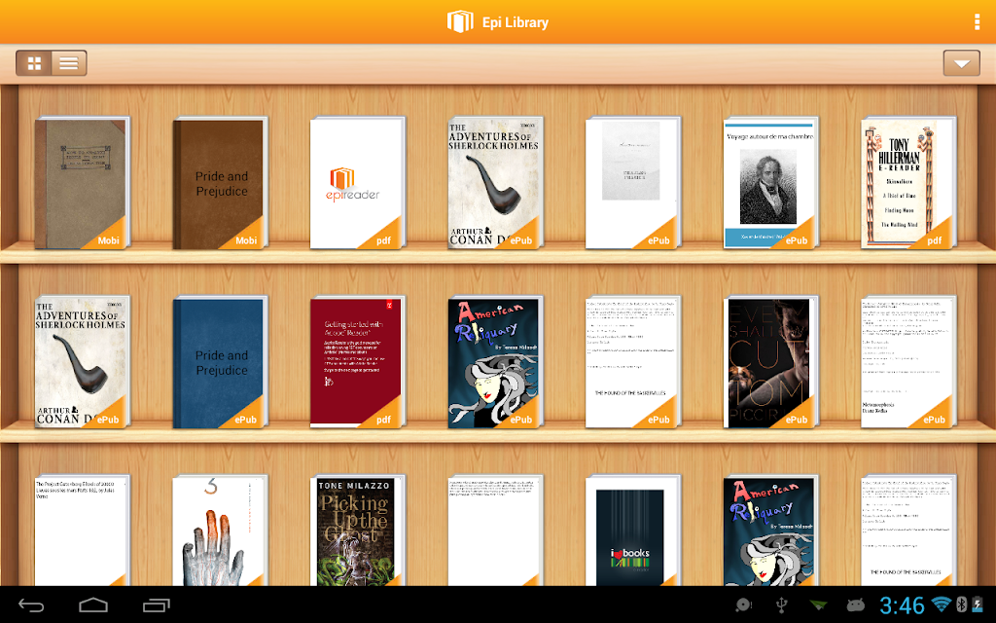Expand the sort dropdown arrow button
This screenshot has height=623, width=996.
coord(962,63)
